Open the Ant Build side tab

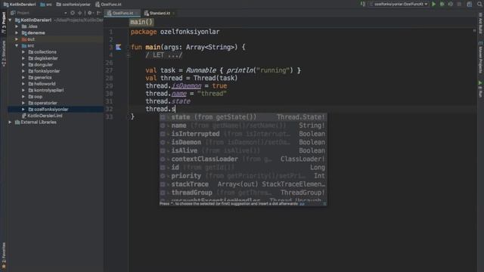480,23
